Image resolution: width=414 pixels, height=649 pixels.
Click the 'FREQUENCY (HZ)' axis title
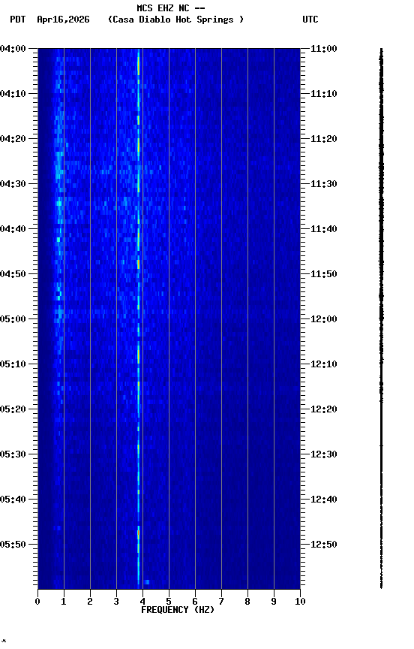coord(178,610)
